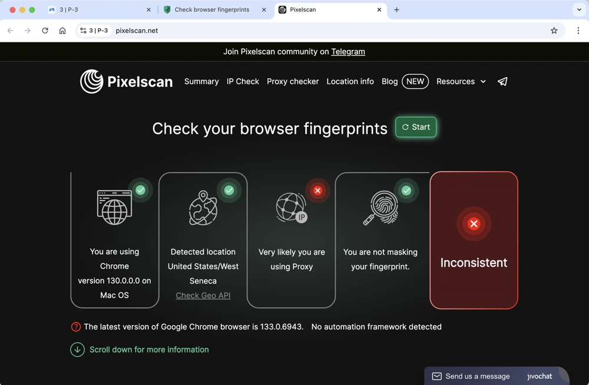Follow the Check Geo API link
This screenshot has height=385, width=589.
tap(203, 295)
